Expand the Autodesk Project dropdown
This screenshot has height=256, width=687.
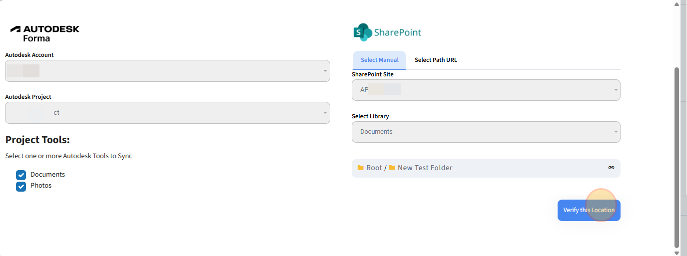[167, 113]
